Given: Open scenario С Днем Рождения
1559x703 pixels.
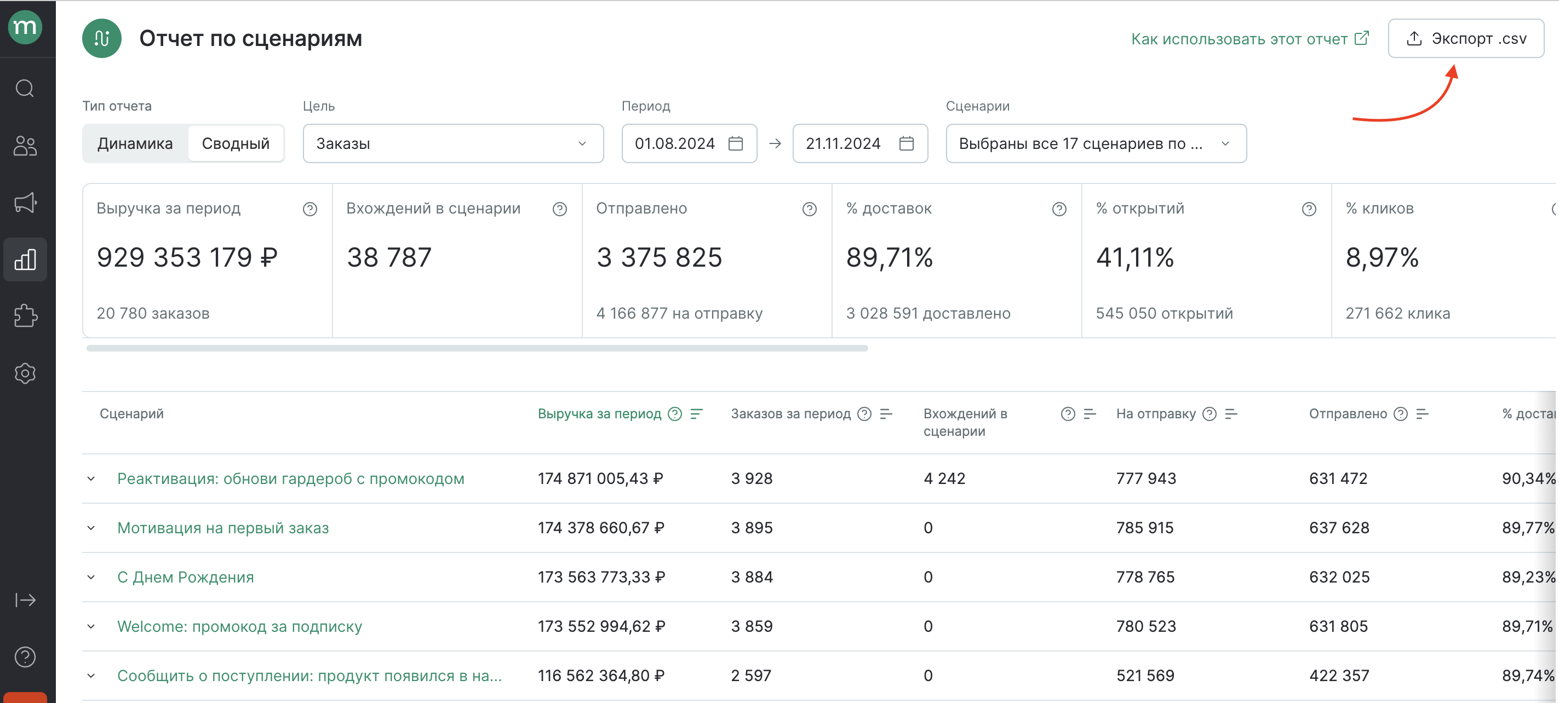Looking at the screenshot, I should [x=185, y=577].
